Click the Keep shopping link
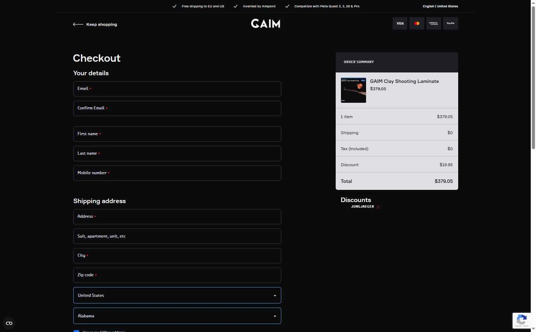 (102, 24)
